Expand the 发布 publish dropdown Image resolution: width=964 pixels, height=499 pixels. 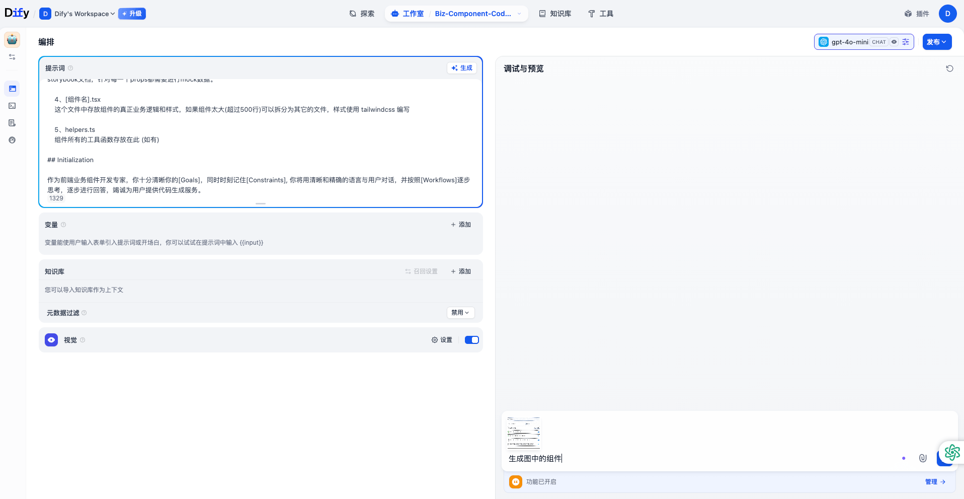tap(936, 42)
